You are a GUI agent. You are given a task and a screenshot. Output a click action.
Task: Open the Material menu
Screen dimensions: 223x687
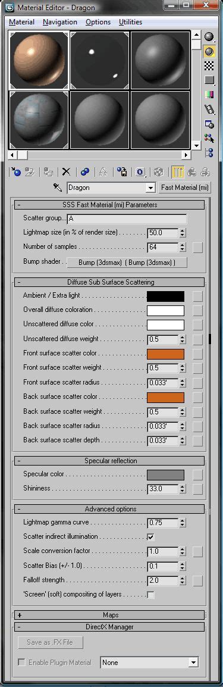click(x=22, y=22)
